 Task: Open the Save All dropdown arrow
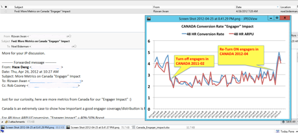tap(297, 122)
